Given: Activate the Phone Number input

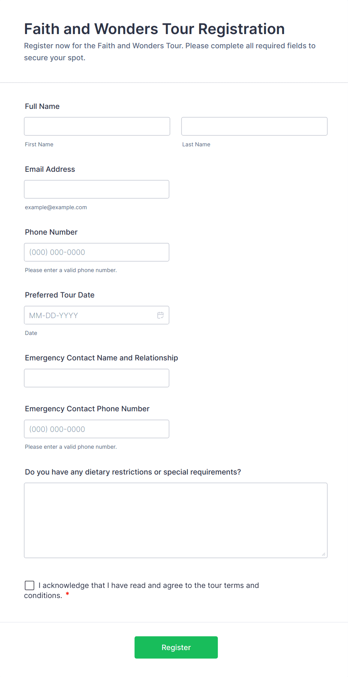Looking at the screenshot, I should click(x=97, y=252).
